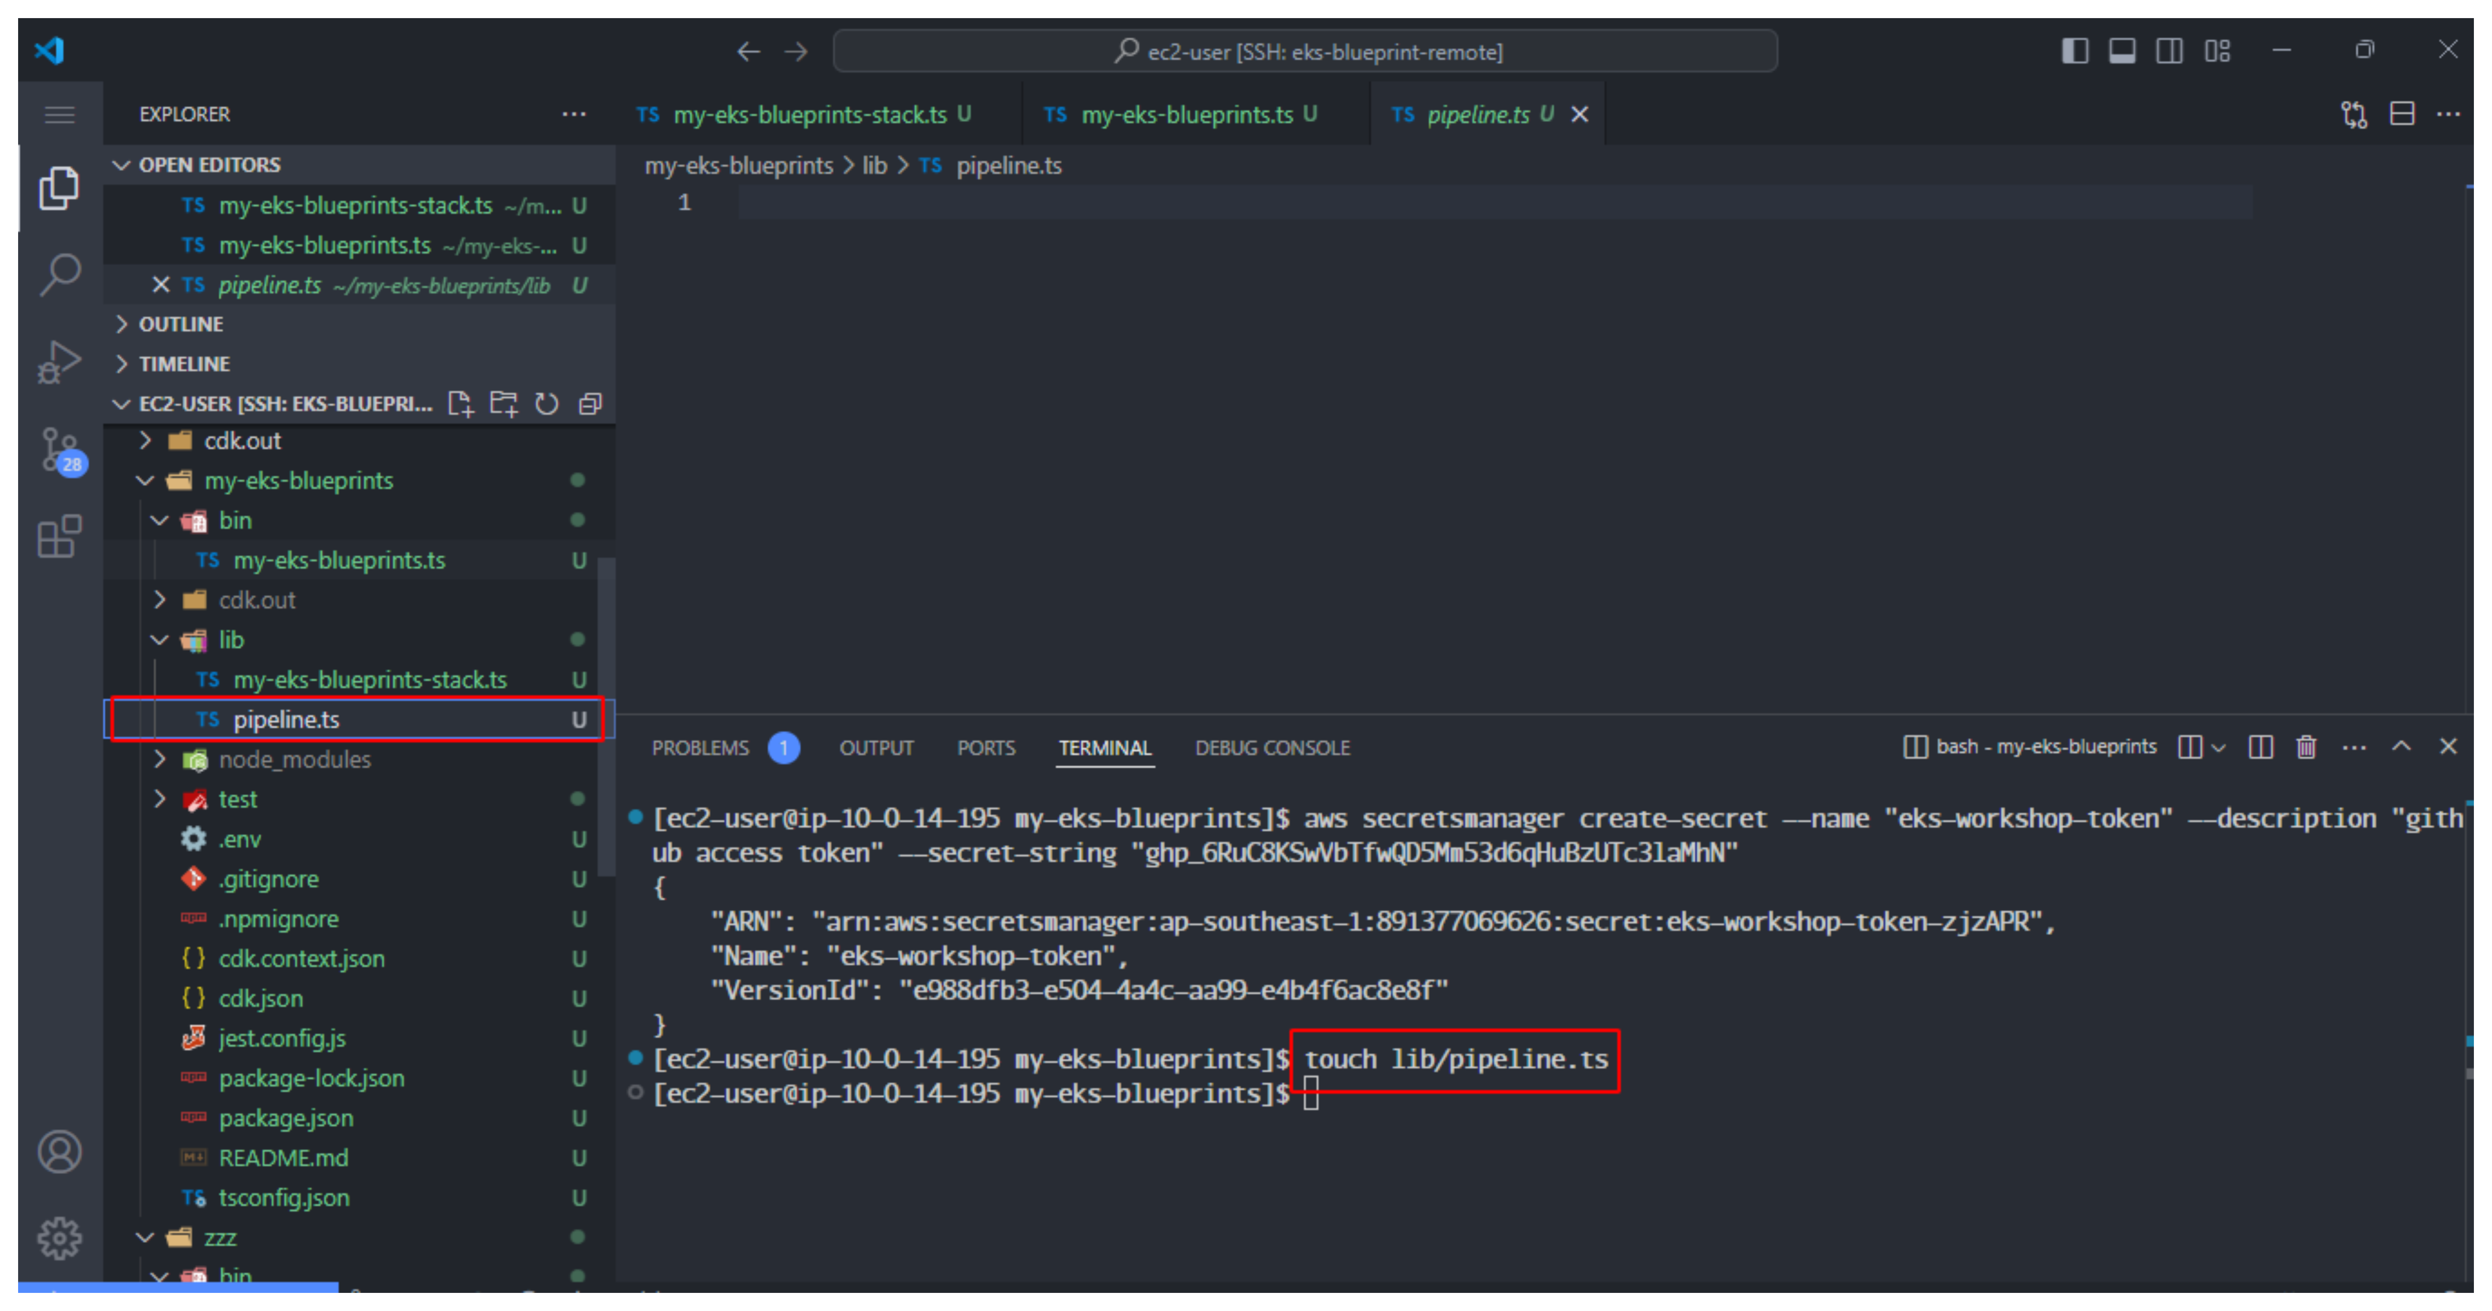
Task: Close the terminal panel
Action: 2449,747
